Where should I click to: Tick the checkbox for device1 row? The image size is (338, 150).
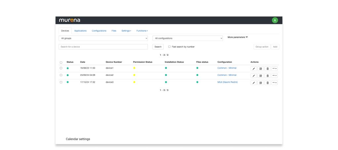pyautogui.click(x=61, y=68)
